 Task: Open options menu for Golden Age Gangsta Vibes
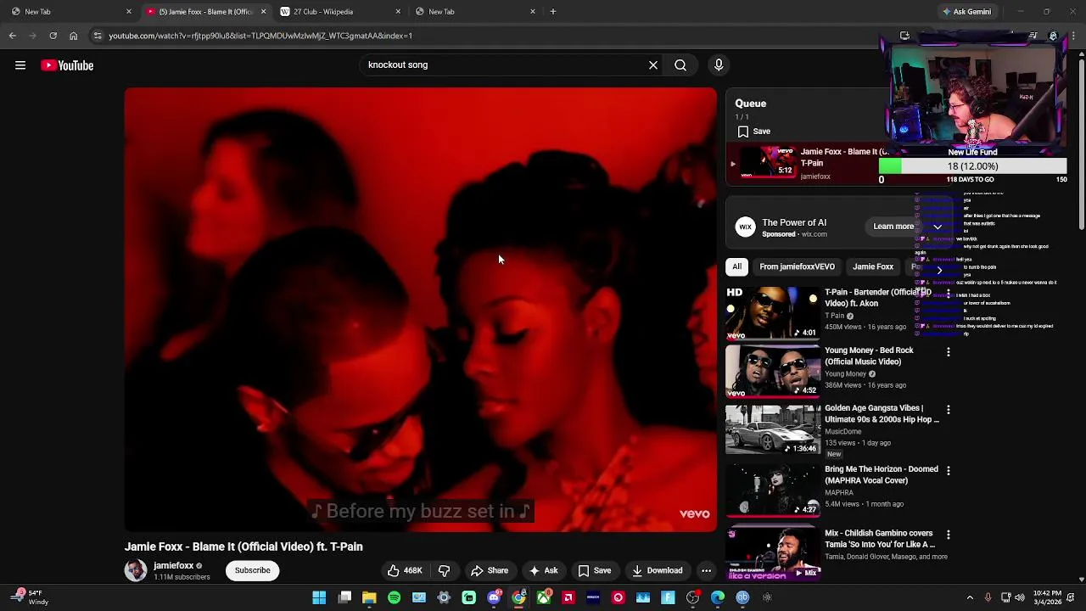coord(949,410)
